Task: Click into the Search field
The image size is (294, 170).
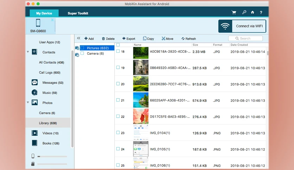Action: pos(245,38)
